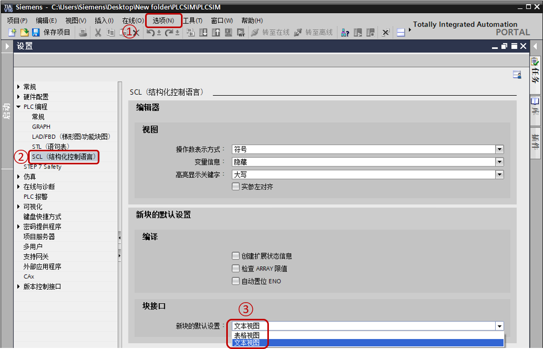Undo the last action
Screen dimensions: 543x349
[150, 33]
